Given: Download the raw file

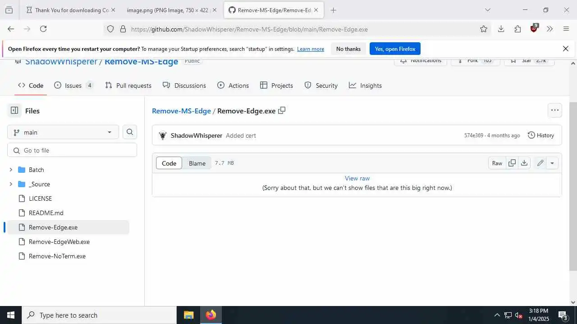Looking at the screenshot, I should pyautogui.click(x=524, y=163).
